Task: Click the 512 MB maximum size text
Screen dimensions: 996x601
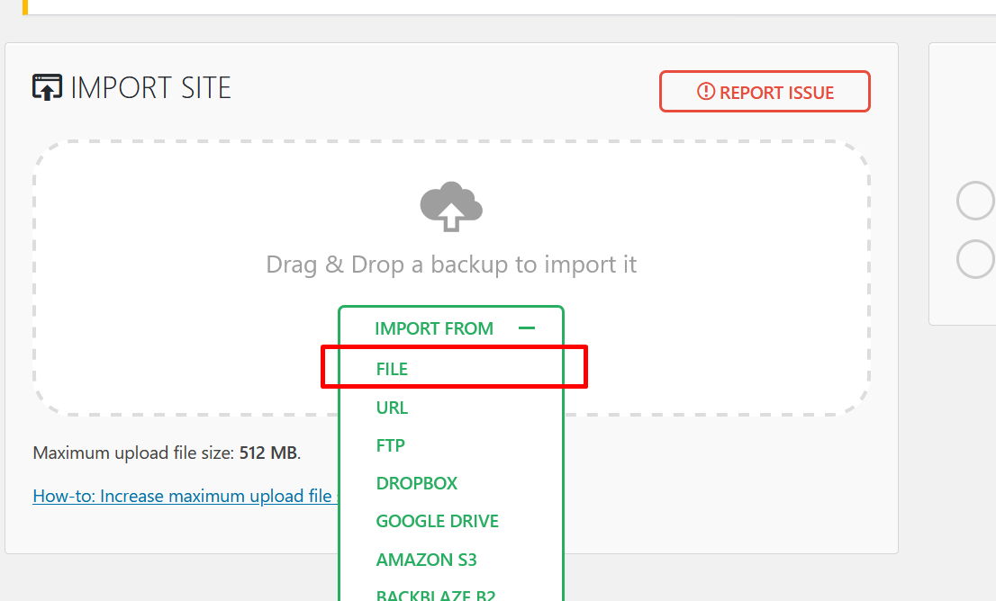Action: tap(268, 453)
